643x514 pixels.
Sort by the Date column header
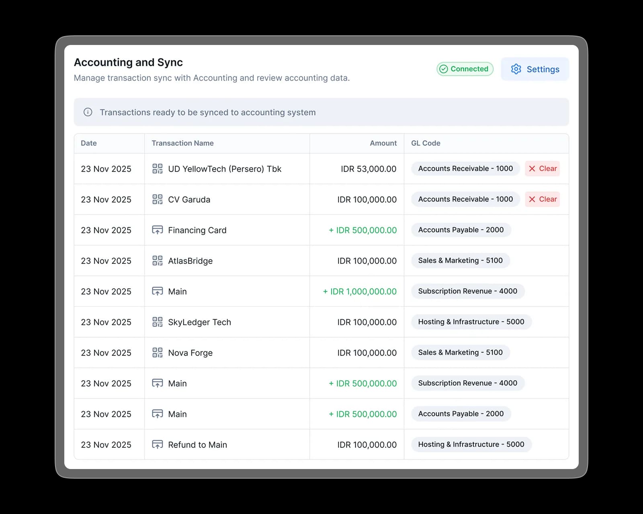pos(88,143)
